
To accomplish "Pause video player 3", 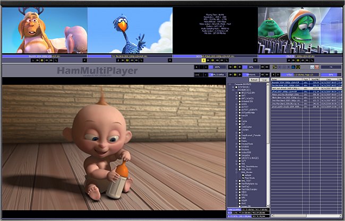I will pyautogui.click(x=212, y=60).
